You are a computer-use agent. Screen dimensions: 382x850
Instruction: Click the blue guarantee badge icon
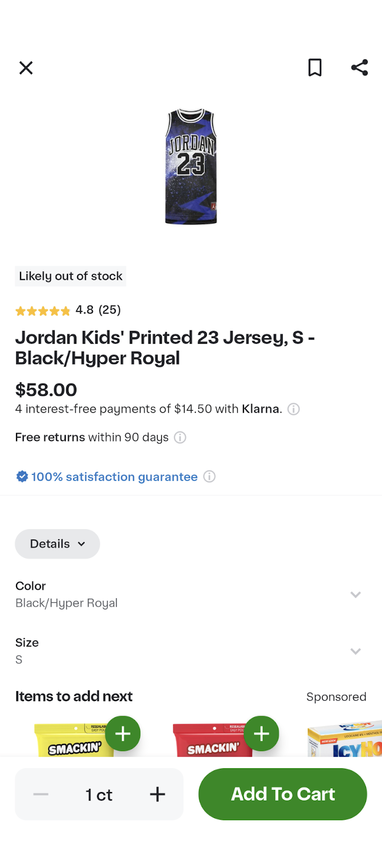pyautogui.click(x=22, y=476)
